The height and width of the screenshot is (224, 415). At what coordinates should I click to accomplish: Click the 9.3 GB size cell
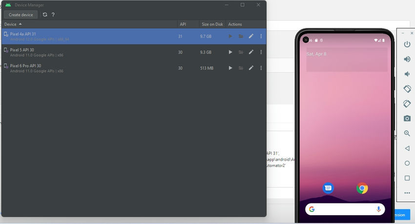coord(206,52)
